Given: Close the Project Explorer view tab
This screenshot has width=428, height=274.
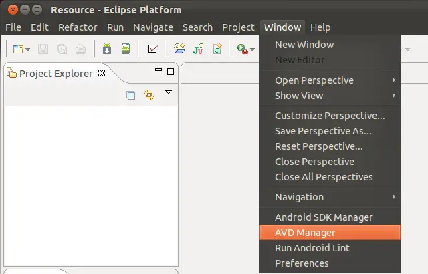Looking at the screenshot, I should click(x=102, y=73).
